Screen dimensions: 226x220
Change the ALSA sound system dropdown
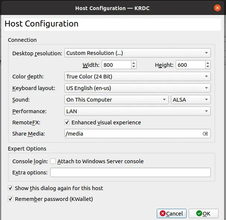191,100
